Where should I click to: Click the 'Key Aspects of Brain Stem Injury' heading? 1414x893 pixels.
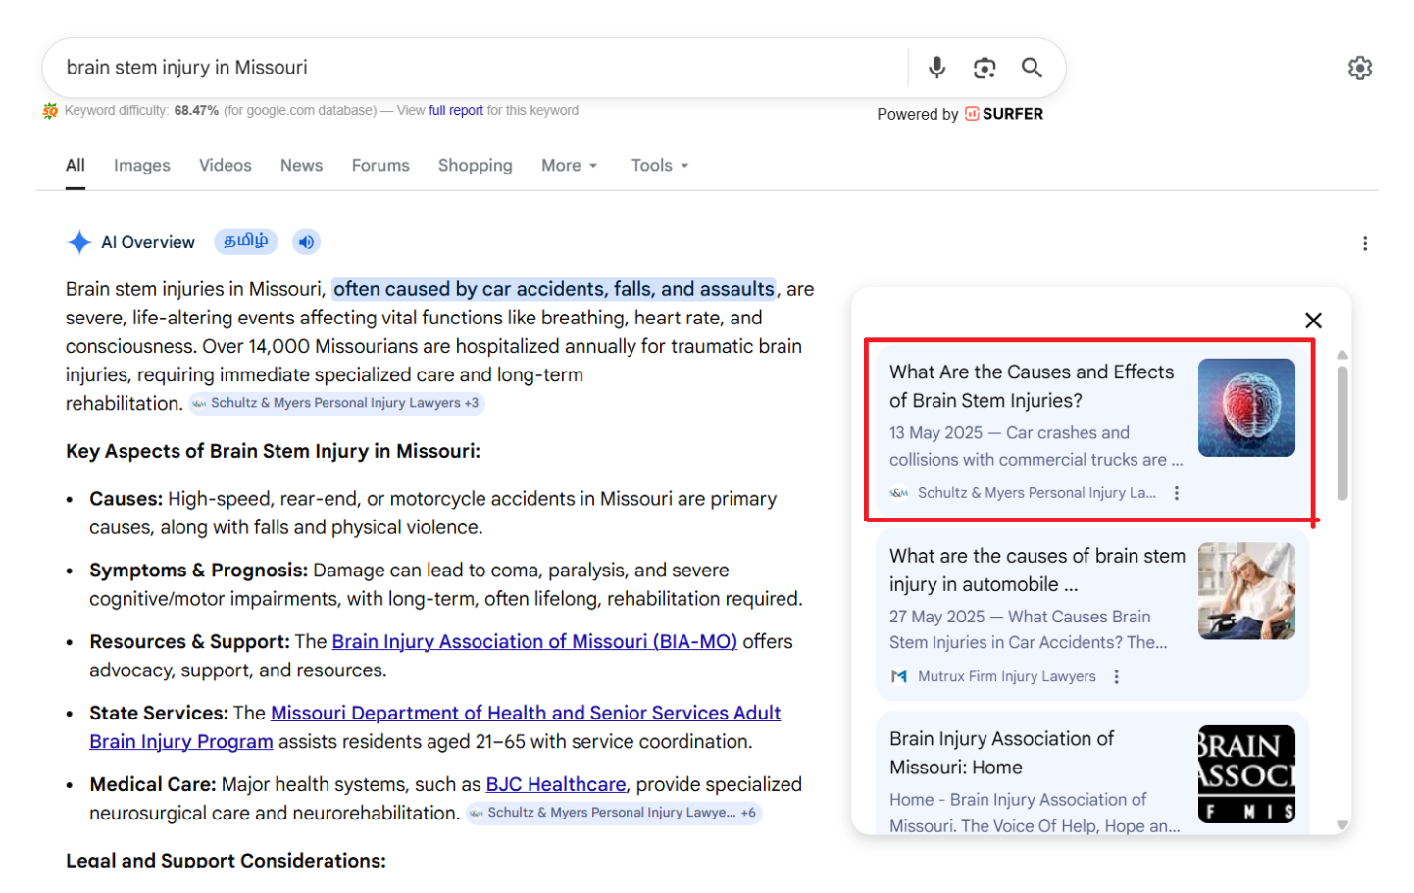coord(273,451)
